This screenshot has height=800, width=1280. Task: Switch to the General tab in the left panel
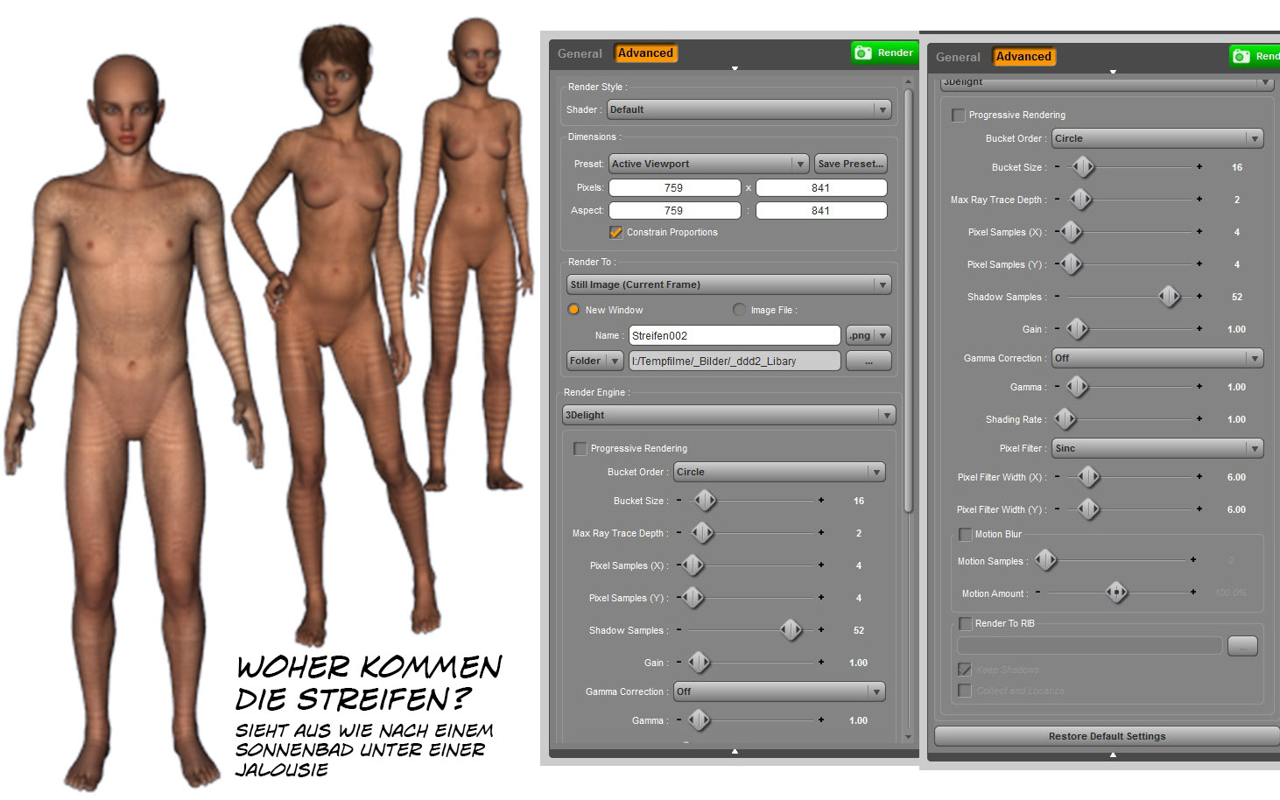click(580, 53)
